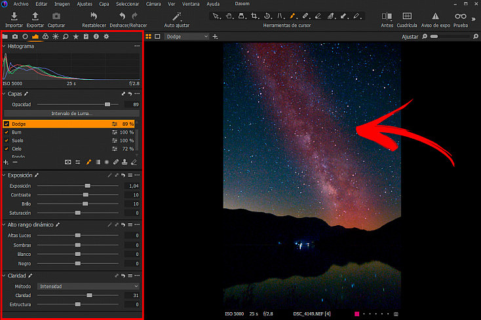
Task: Click the Exportar toolbar icon
Action: [35, 16]
